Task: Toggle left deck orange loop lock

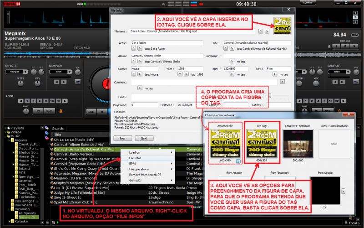Action: pos(61,111)
